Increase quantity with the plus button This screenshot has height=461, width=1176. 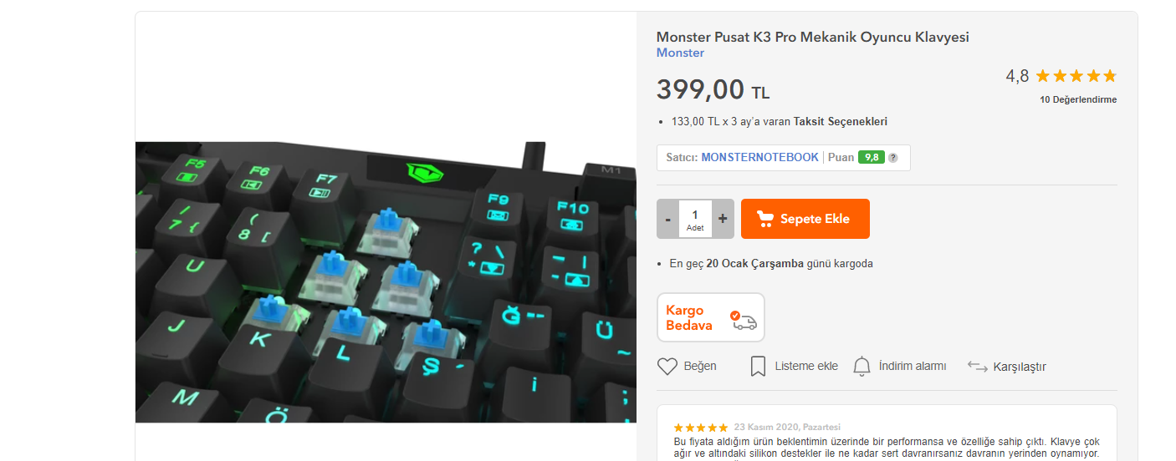coord(723,219)
